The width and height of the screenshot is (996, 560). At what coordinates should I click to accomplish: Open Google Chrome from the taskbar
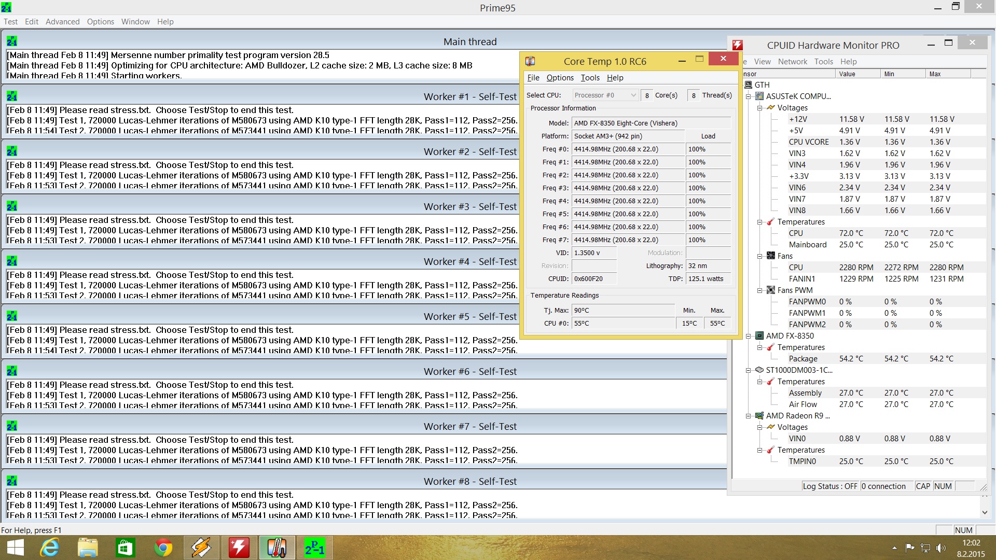(x=163, y=548)
